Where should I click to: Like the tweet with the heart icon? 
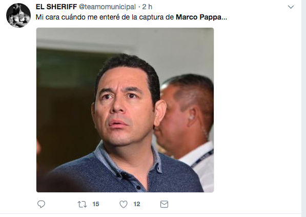pyautogui.click(x=124, y=204)
